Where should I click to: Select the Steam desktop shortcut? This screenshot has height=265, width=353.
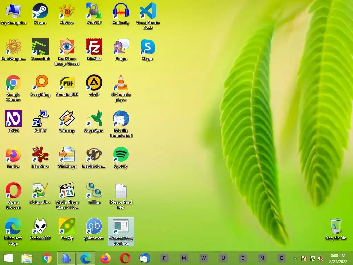pyautogui.click(x=40, y=14)
